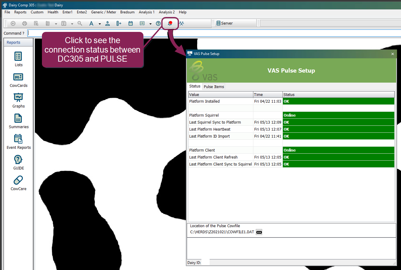The height and width of the screenshot is (270, 401).
Task: Select the Platform Squirrel row label
Action: [204, 115]
